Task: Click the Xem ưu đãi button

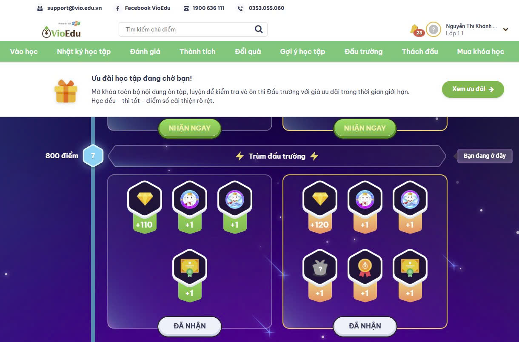Action: click(473, 89)
